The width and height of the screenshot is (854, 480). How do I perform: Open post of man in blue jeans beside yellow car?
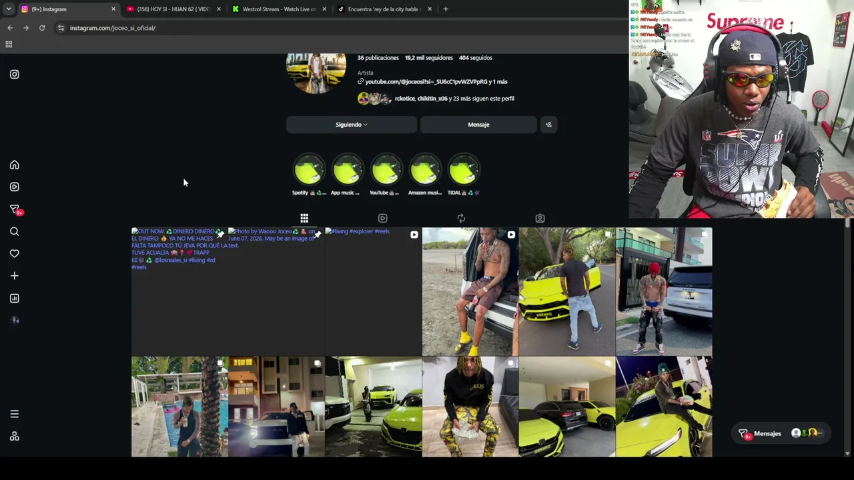(567, 291)
